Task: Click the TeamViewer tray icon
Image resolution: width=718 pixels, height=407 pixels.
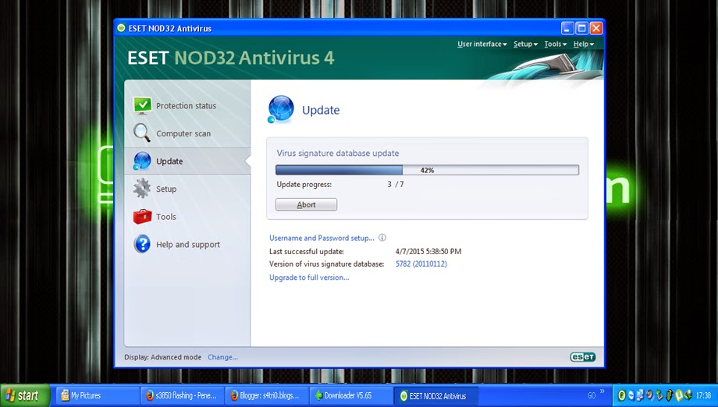Action: [632, 395]
